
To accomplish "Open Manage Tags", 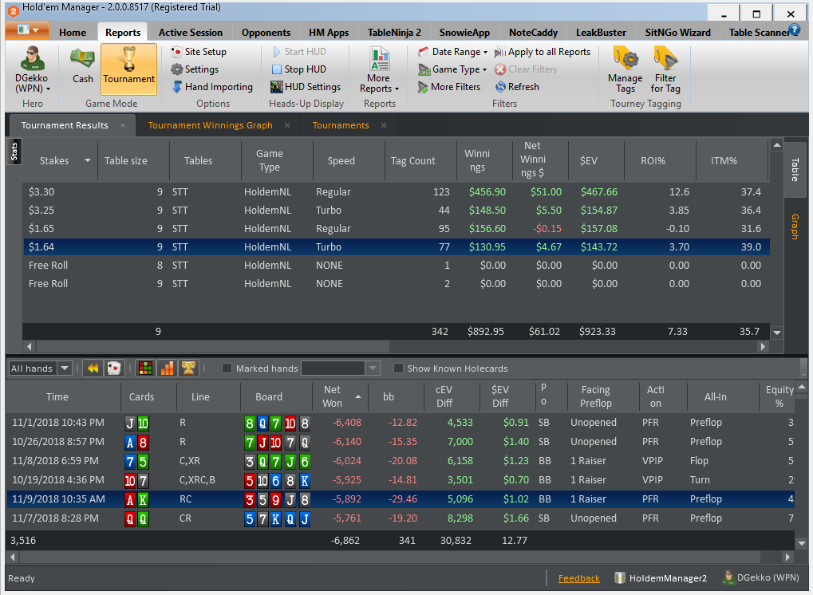I will click(x=626, y=69).
